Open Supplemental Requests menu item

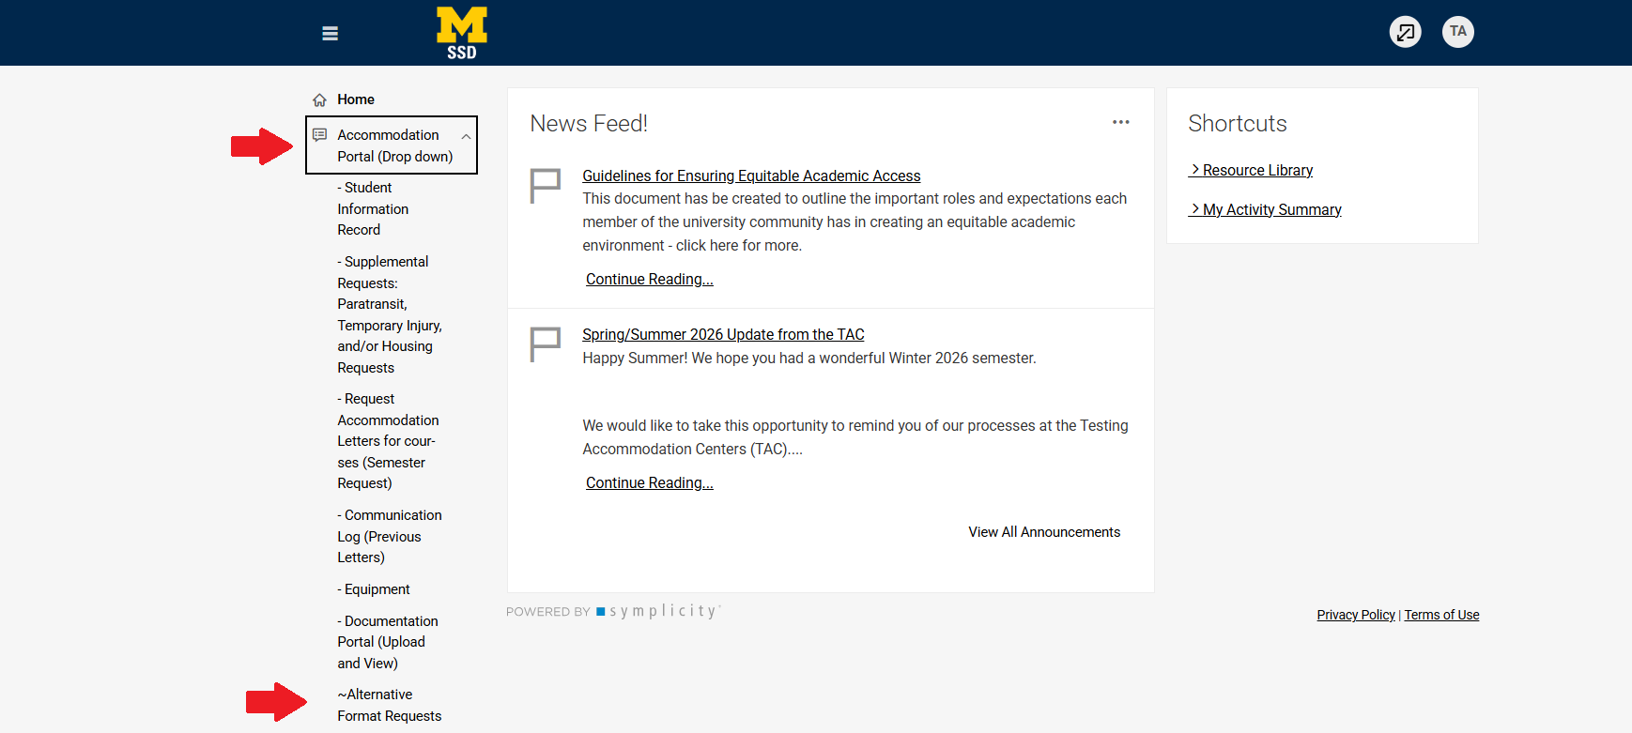click(390, 314)
